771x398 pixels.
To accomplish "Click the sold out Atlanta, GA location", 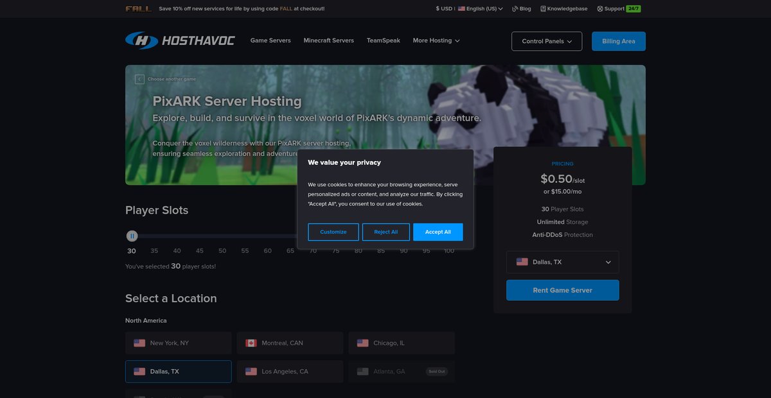I will point(402,372).
